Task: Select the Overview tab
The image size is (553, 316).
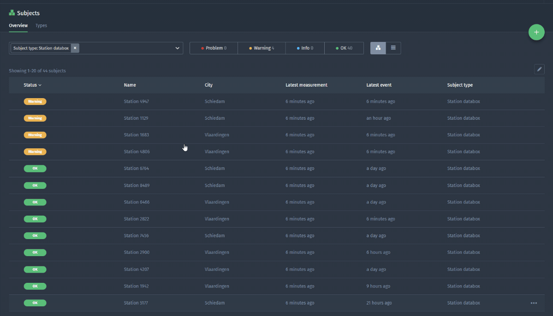Action: (18, 25)
